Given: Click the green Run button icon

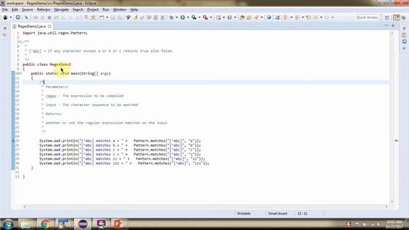Looking at the screenshot, I should (183, 17).
